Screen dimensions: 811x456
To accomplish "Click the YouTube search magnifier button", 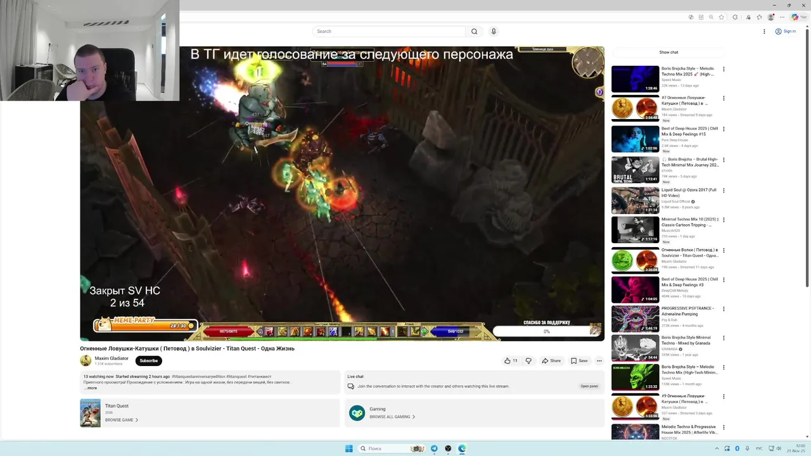I will pos(474,31).
